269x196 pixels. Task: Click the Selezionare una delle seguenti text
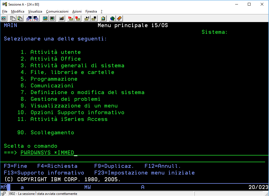point(55,39)
